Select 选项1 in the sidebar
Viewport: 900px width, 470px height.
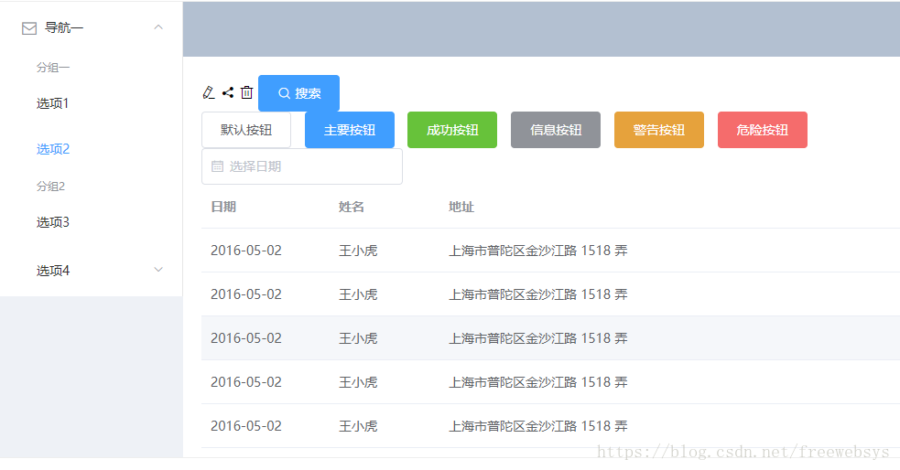click(x=53, y=103)
